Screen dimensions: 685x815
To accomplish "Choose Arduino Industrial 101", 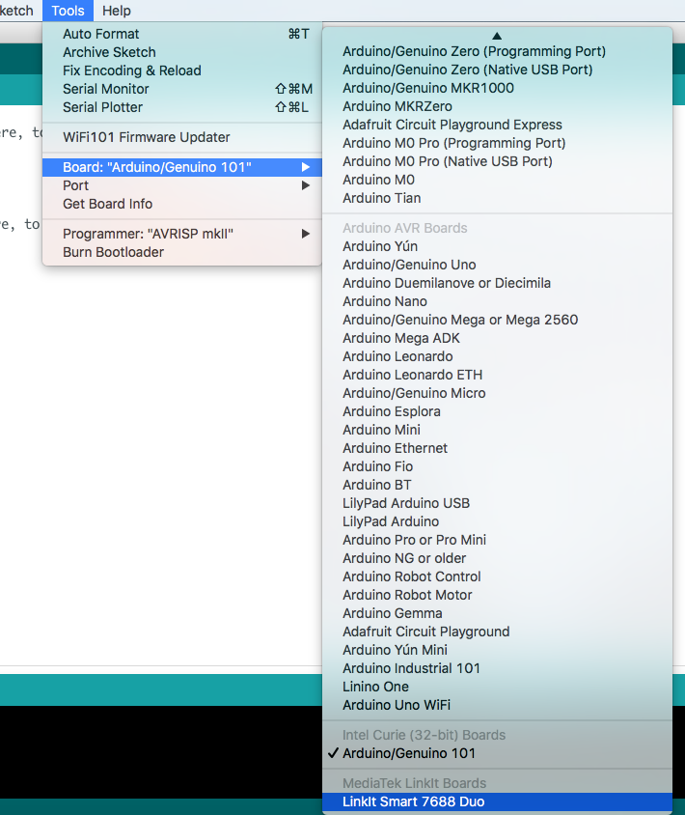I will [x=497, y=669].
